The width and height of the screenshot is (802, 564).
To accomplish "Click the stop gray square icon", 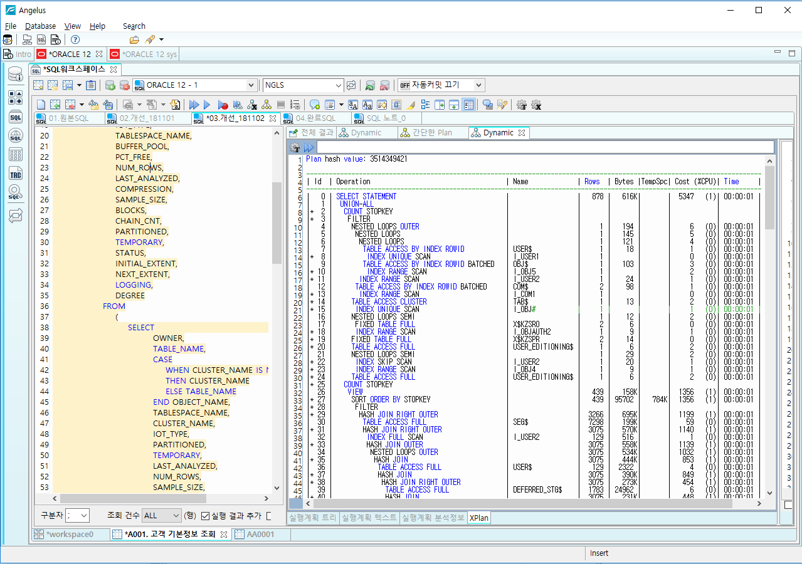I will coord(281,105).
